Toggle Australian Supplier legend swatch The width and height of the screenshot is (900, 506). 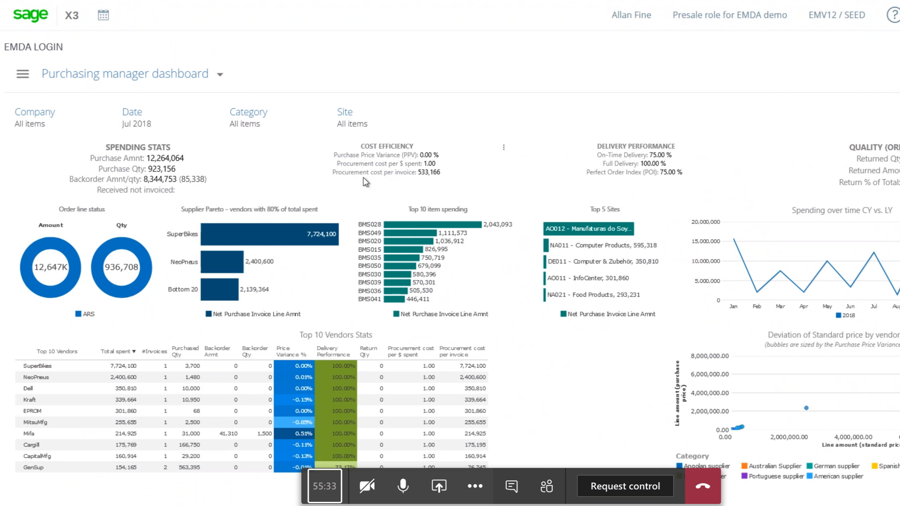[744, 466]
